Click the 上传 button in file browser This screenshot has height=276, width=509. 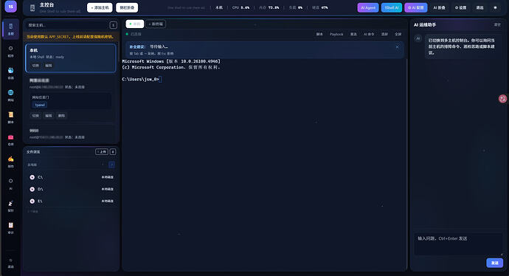(102, 151)
